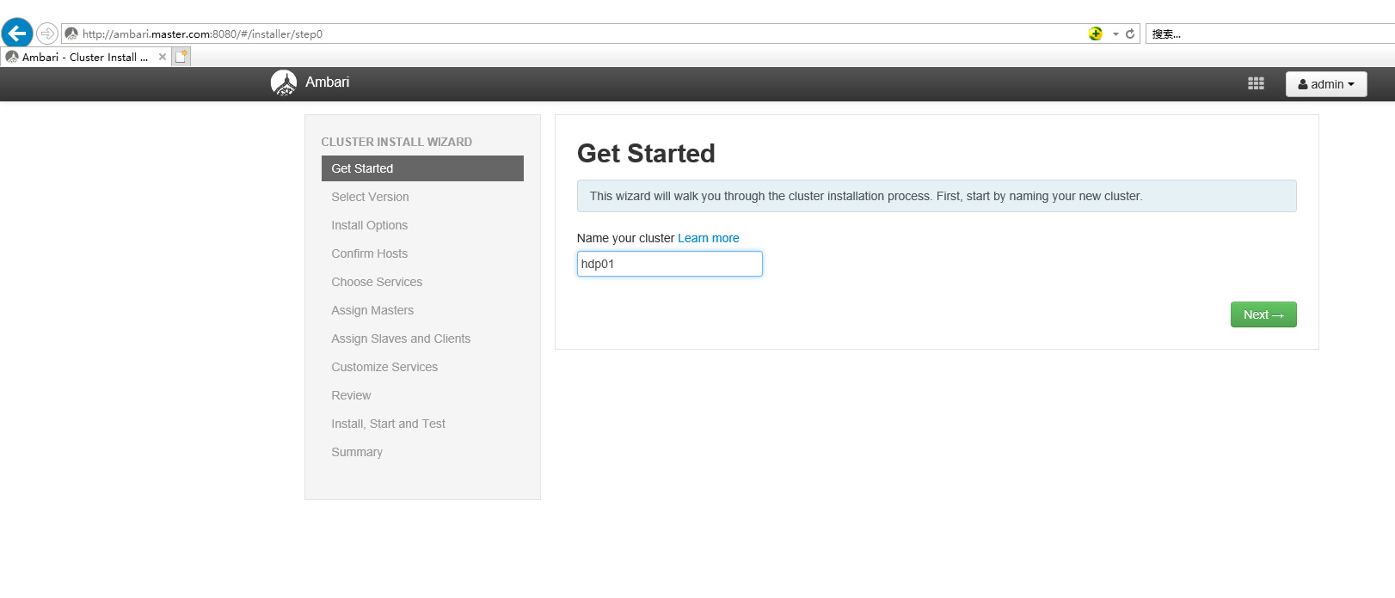Click the browser back arrow button
The width and height of the screenshot is (1395, 598).
[17, 34]
